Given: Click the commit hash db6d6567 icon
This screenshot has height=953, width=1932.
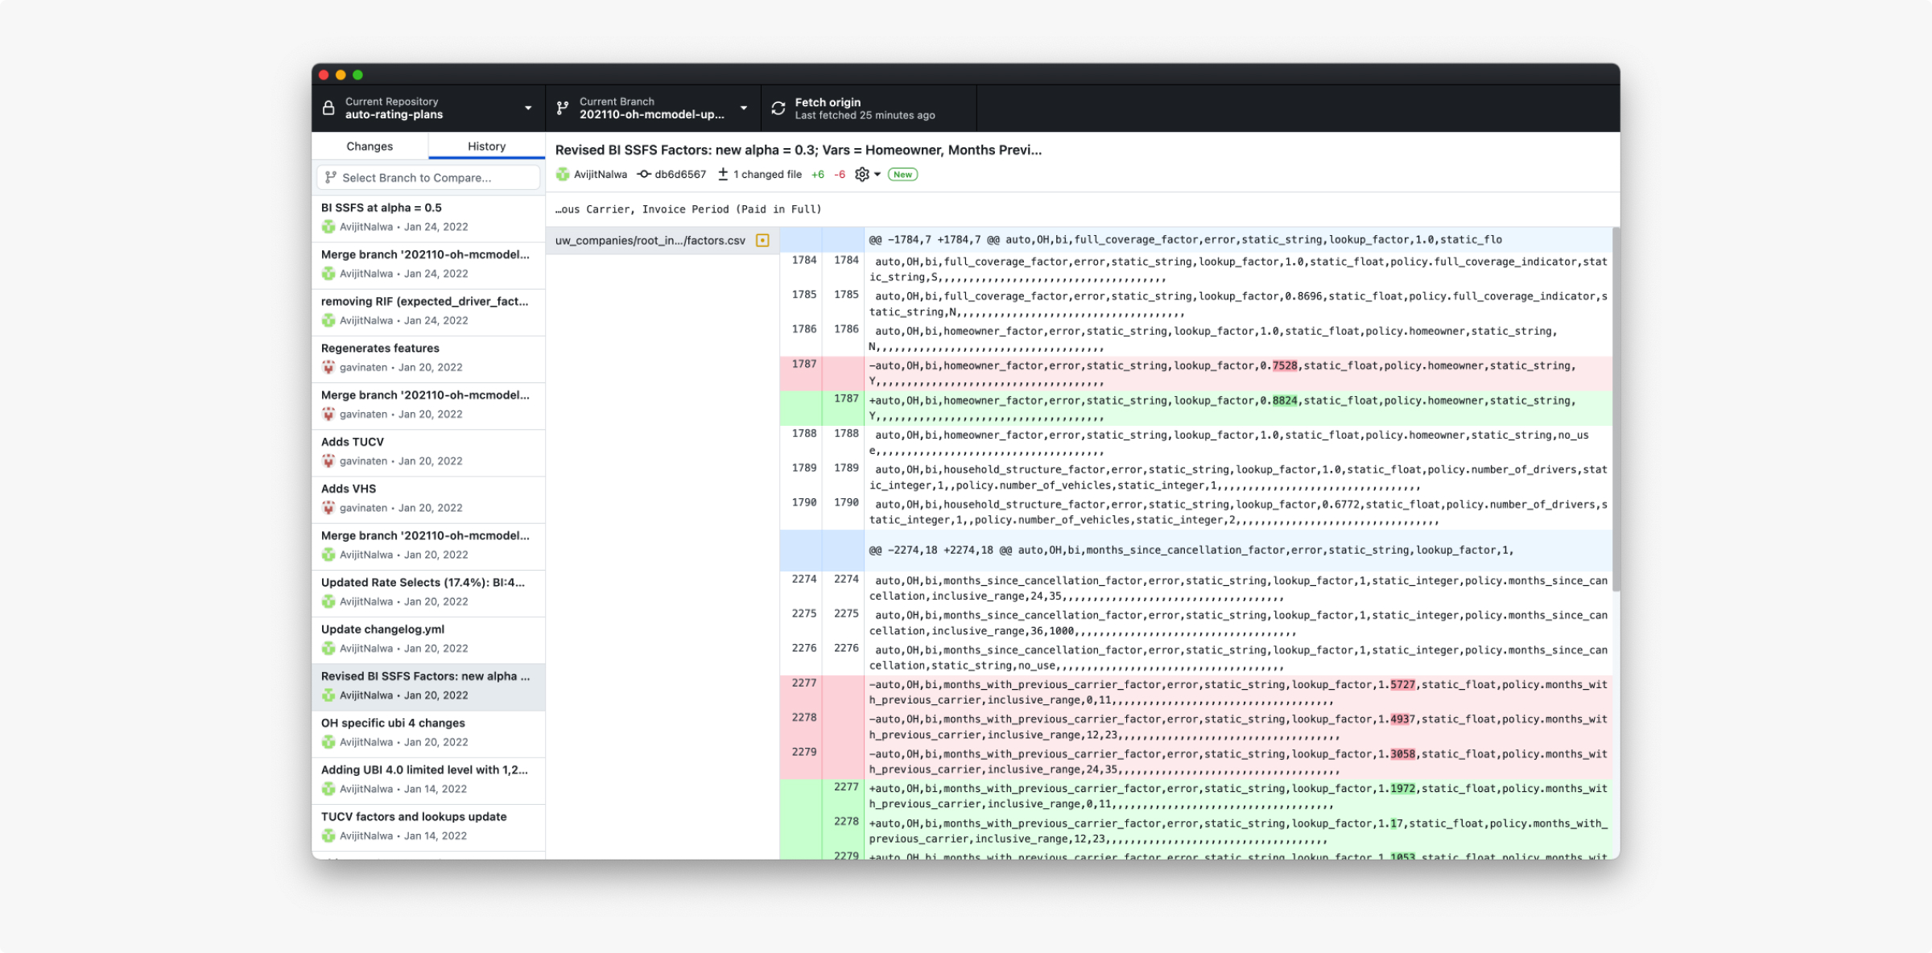Looking at the screenshot, I should tap(644, 175).
